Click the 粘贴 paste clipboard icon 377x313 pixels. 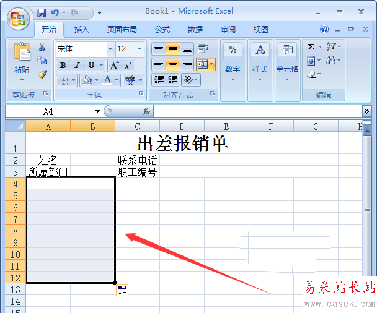tap(22, 51)
